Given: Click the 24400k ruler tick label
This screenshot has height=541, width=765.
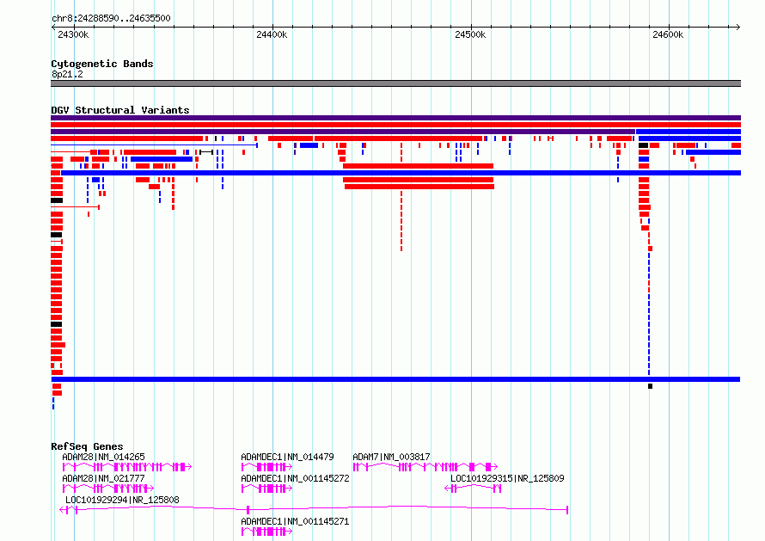Looking at the screenshot, I should 272,34.
